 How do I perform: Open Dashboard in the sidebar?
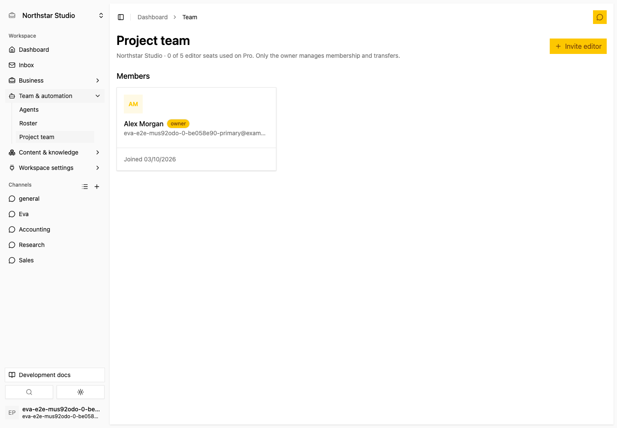pyautogui.click(x=55, y=50)
